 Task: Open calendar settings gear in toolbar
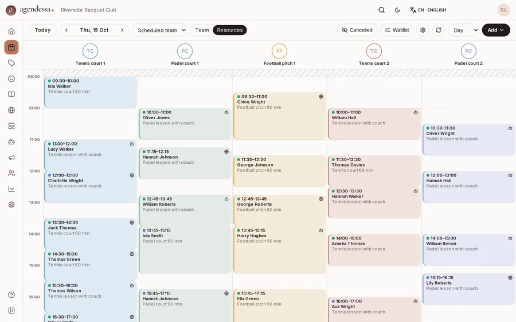click(423, 30)
